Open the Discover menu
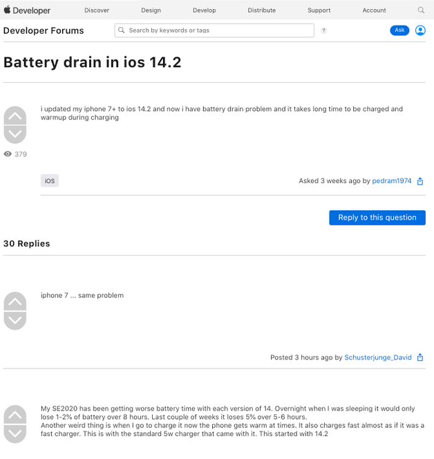 97,10
